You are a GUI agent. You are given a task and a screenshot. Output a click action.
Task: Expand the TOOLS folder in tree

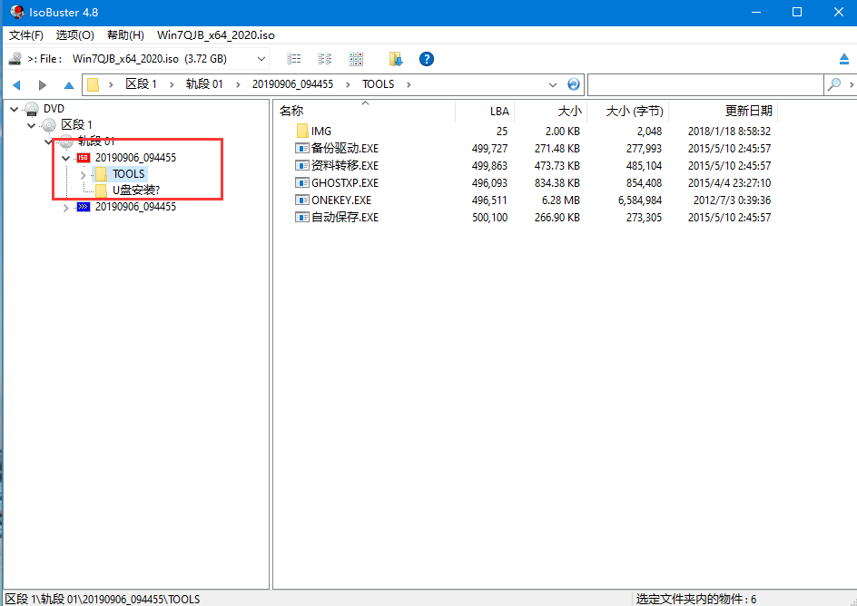[83, 174]
